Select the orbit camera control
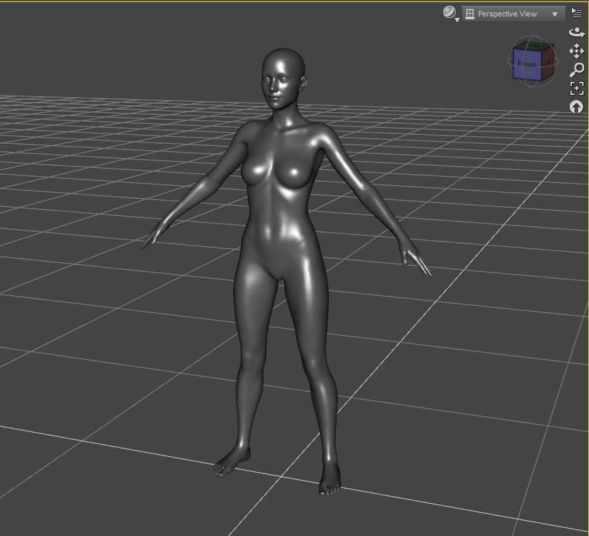 coord(577,32)
